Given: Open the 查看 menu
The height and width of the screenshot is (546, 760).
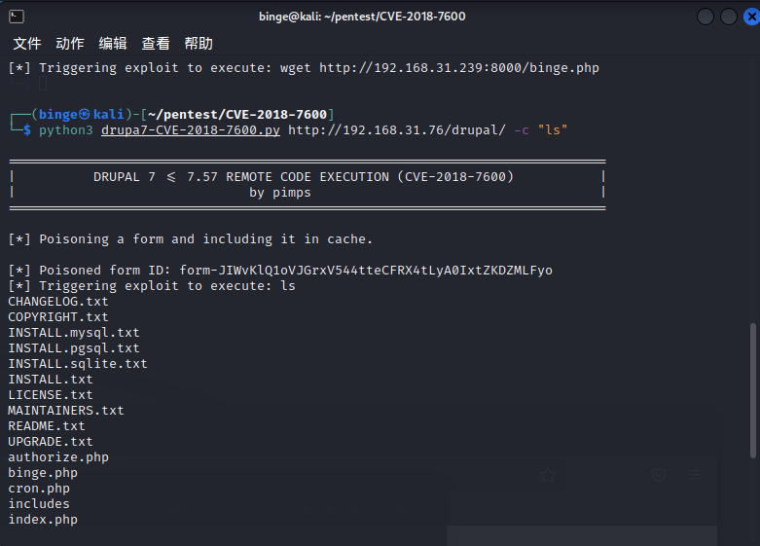Looking at the screenshot, I should (156, 44).
